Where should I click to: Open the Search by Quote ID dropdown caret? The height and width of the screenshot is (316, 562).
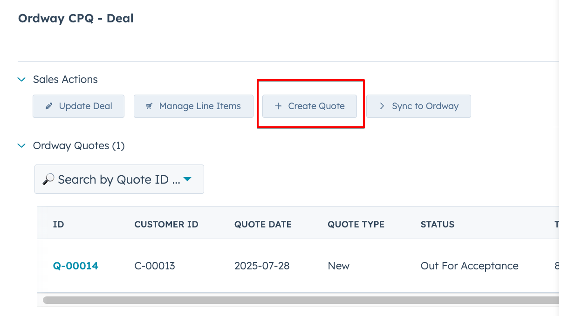tap(187, 179)
